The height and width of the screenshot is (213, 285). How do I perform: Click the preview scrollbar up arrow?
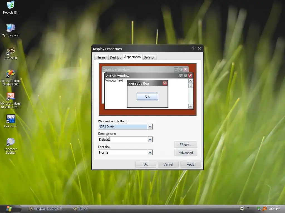click(190, 81)
